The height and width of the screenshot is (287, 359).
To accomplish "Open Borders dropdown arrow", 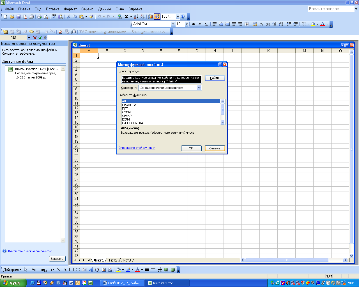I will pos(308,24).
